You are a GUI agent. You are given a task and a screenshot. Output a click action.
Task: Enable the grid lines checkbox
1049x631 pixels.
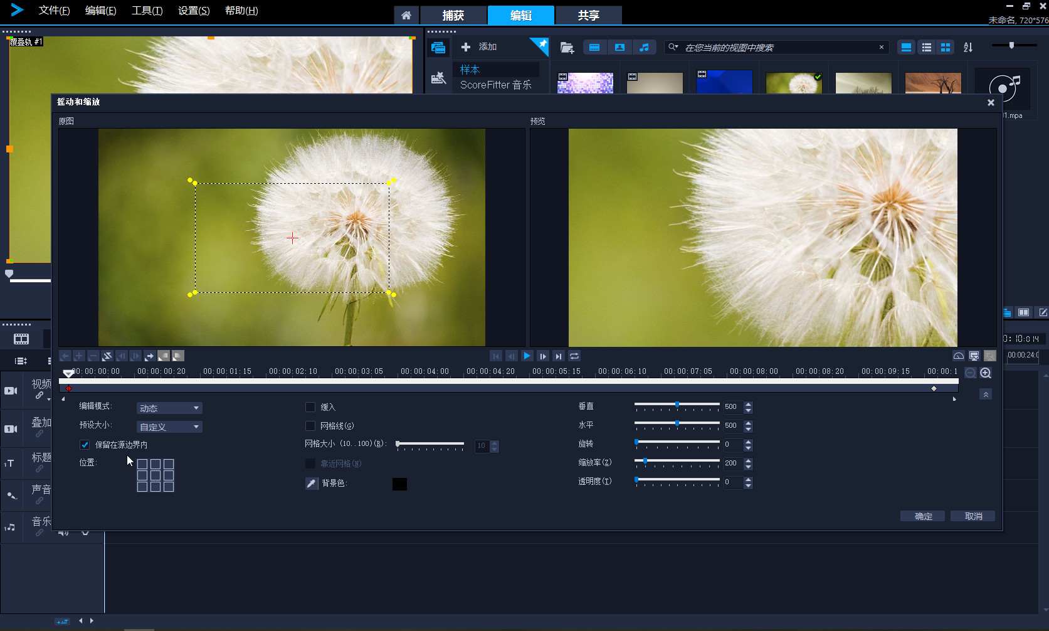click(x=310, y=426)
